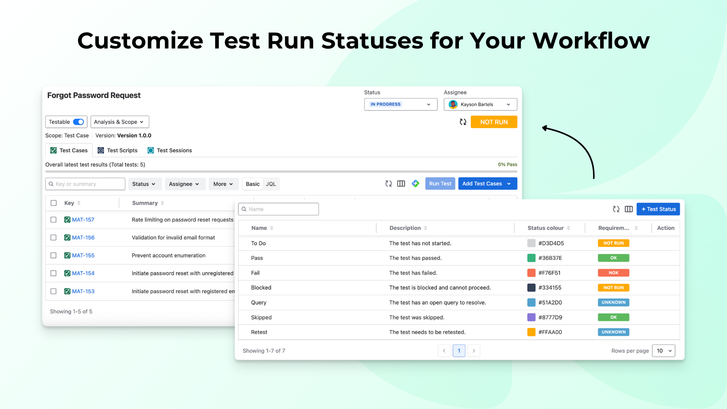The image size is (727, 409).
Task: Open column settings icon beside Run Test
Action: (x=401, y=184)
